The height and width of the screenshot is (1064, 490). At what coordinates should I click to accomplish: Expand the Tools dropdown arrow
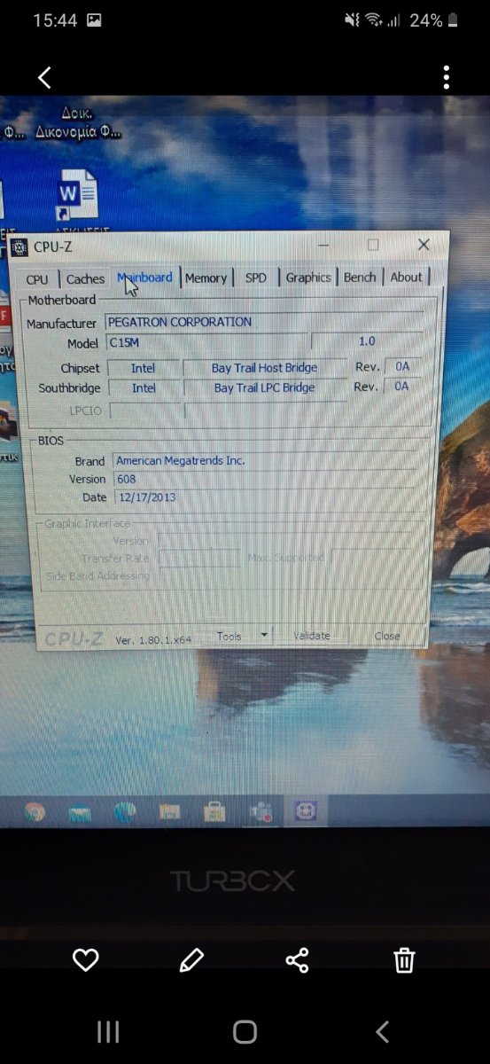[264, 636]
